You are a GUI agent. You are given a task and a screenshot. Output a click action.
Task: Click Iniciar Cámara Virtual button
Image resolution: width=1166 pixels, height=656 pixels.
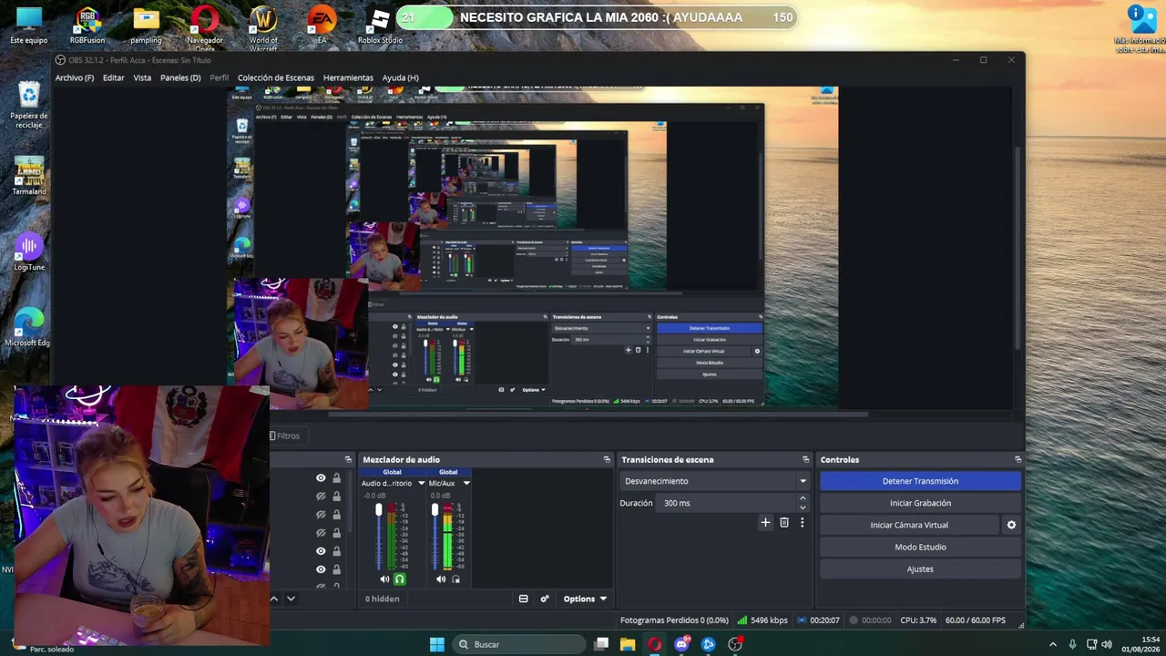click(909, 525)
